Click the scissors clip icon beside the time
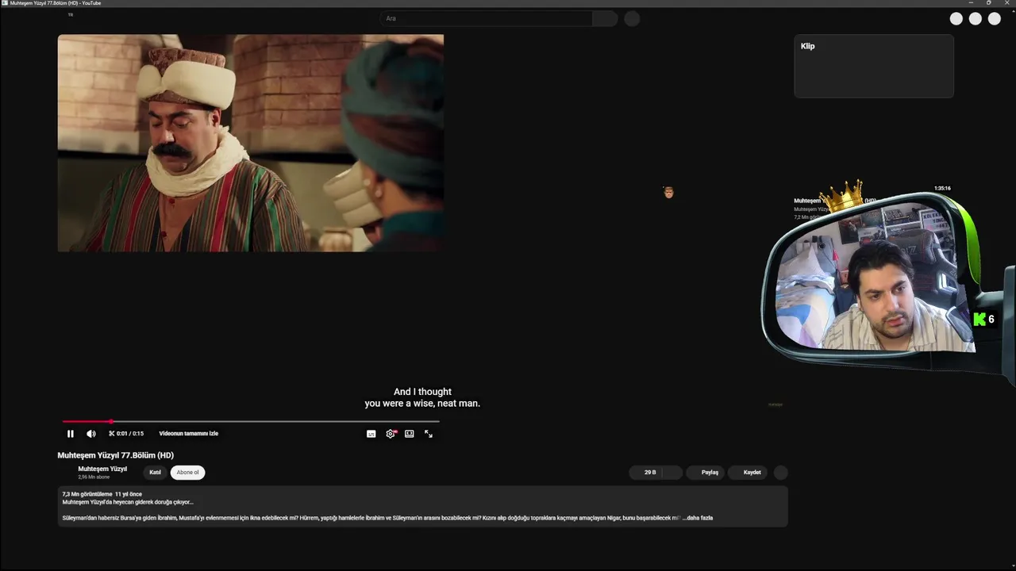The image size is (1016, 571). click(x=111, y=434)
